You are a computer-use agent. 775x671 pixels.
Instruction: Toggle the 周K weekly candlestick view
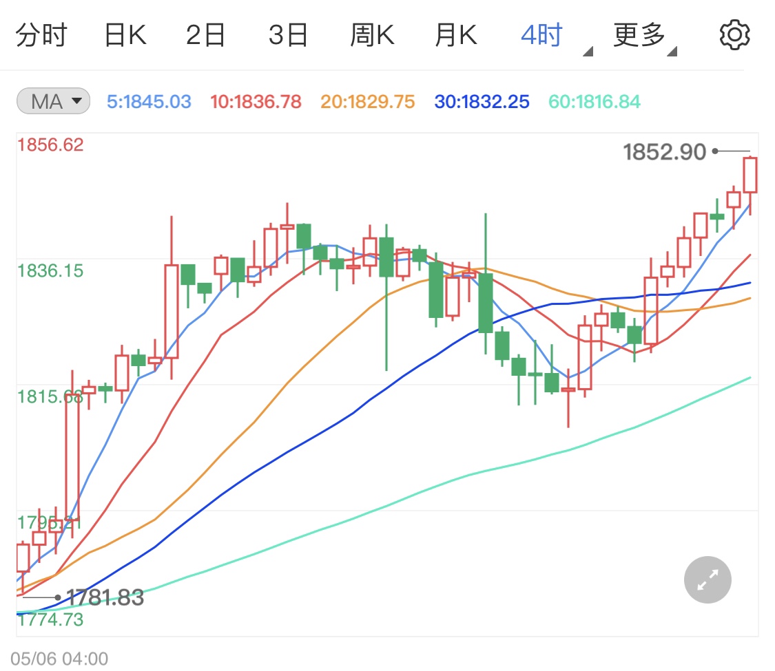click(x=371, y=34)
